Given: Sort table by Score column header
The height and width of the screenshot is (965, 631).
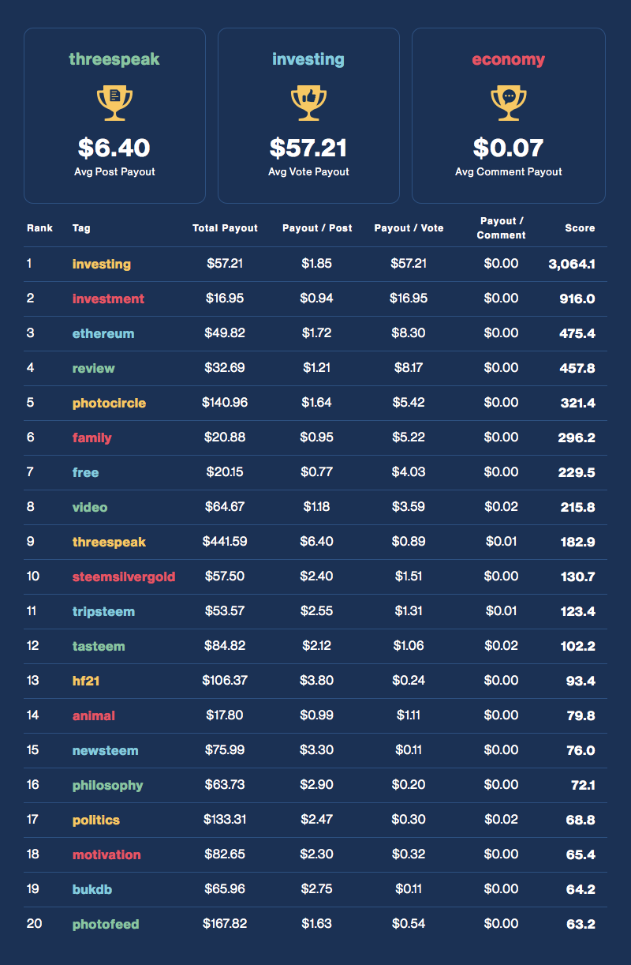Looking at the screenshot, I should point(580,228).
